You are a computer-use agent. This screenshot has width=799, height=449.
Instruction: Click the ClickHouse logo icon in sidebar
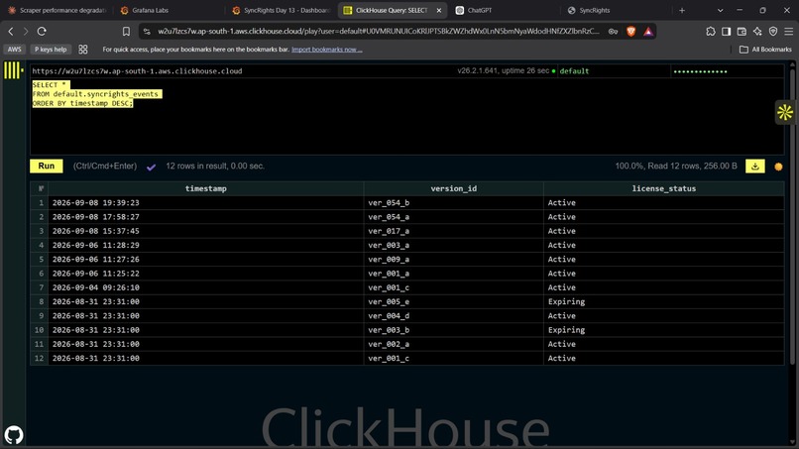[13, 69]
